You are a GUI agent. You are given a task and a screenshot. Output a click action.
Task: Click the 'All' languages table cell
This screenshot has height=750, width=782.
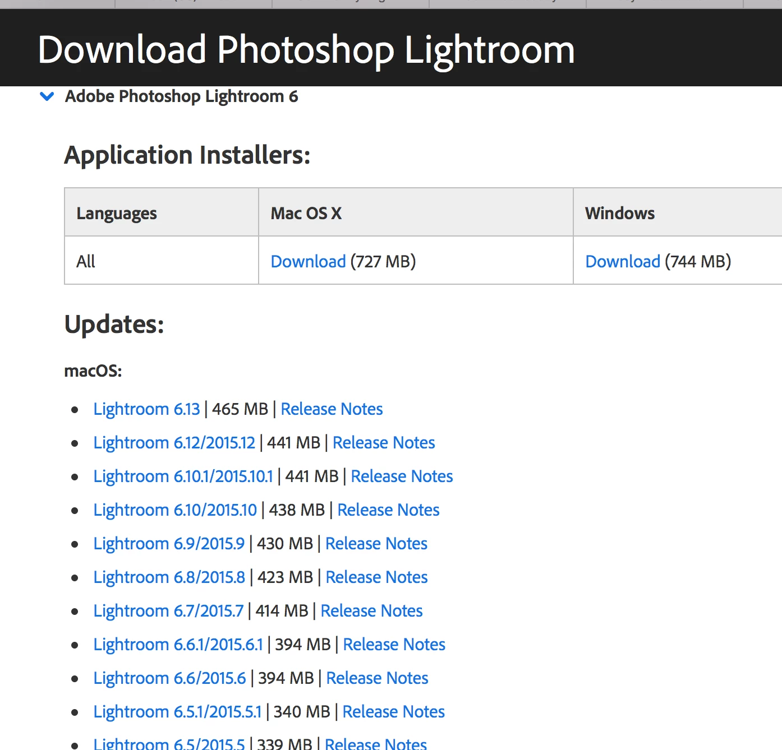tap(162, 261)
